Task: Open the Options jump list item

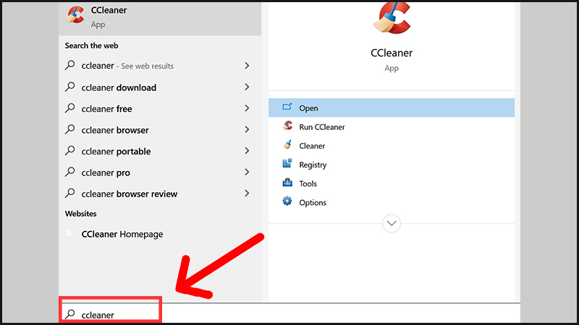Action: [x=392, y=202]
